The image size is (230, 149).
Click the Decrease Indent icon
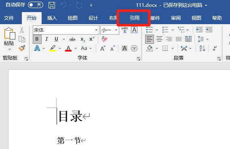tap(199, 30)
